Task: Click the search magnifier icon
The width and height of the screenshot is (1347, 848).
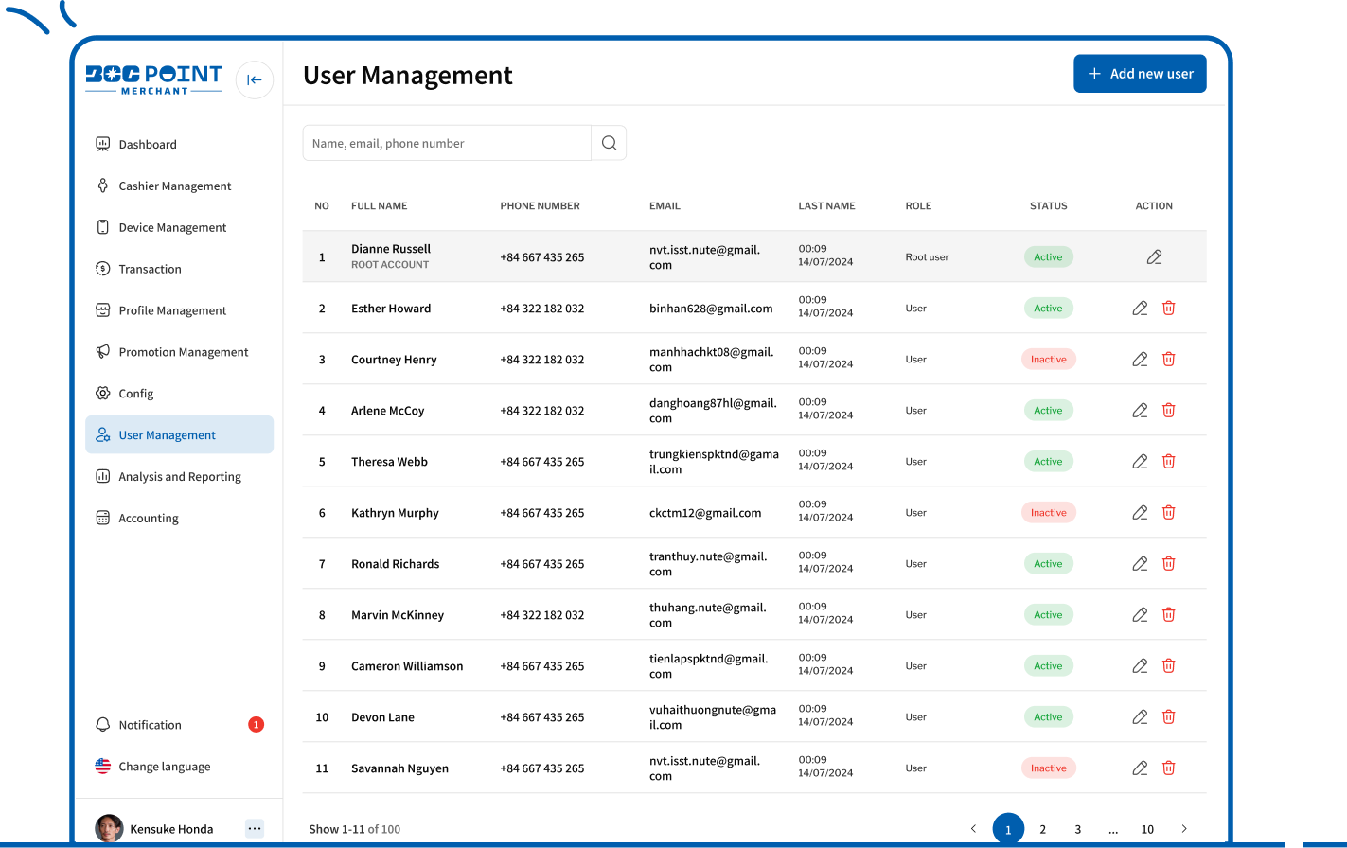Action: pos(609,143)
